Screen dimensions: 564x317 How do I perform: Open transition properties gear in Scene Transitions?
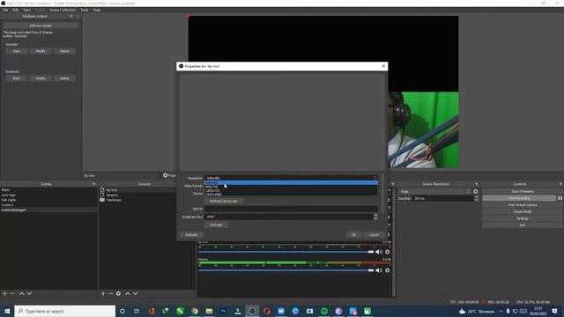pos(476,192)
